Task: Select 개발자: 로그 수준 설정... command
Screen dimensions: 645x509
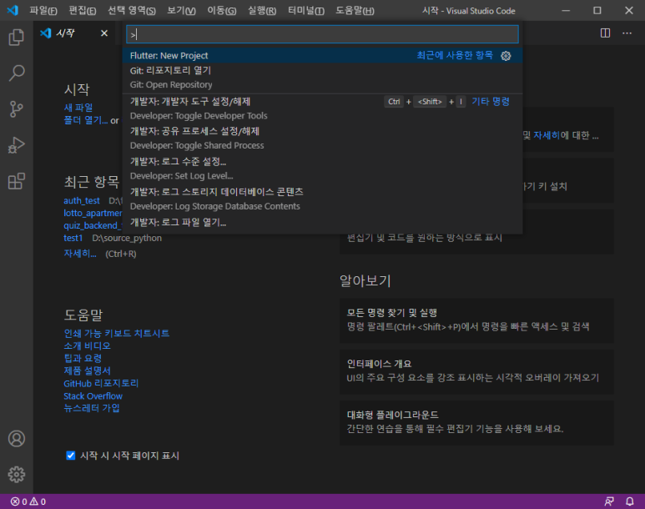Action: 322,169
